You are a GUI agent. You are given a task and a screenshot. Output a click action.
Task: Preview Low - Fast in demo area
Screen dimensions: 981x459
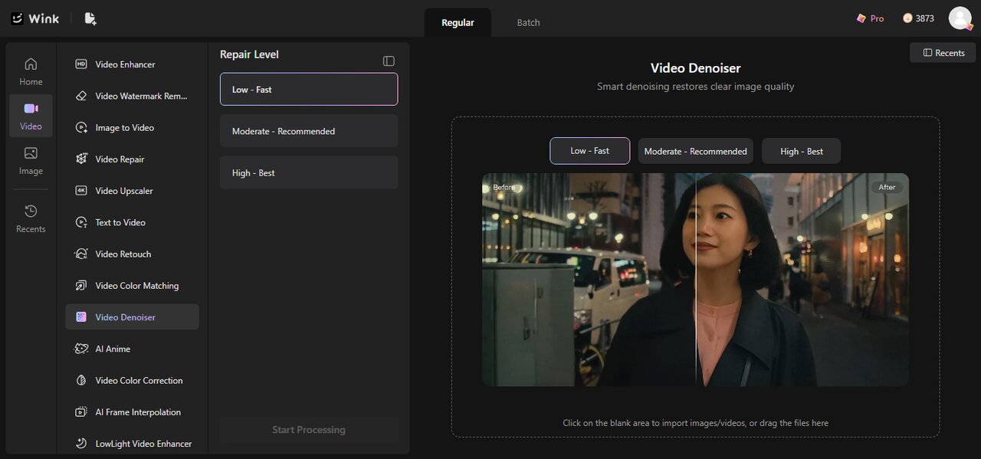pos(590,151)
